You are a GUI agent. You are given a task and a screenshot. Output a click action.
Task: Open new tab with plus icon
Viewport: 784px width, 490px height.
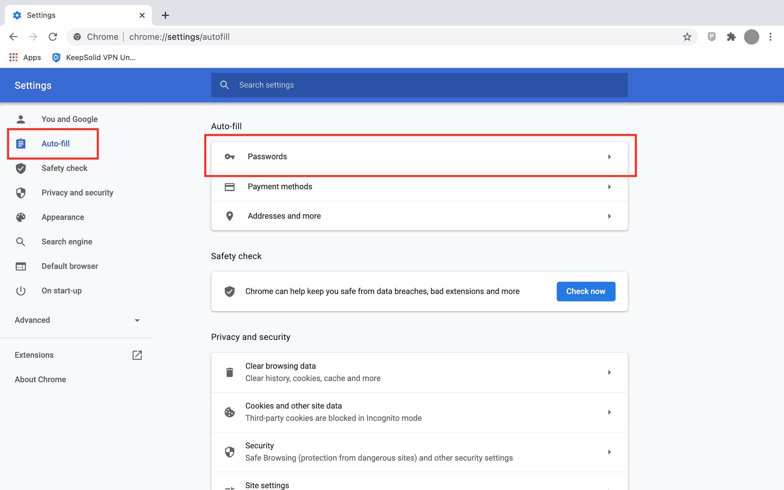(x=165, y=15)
